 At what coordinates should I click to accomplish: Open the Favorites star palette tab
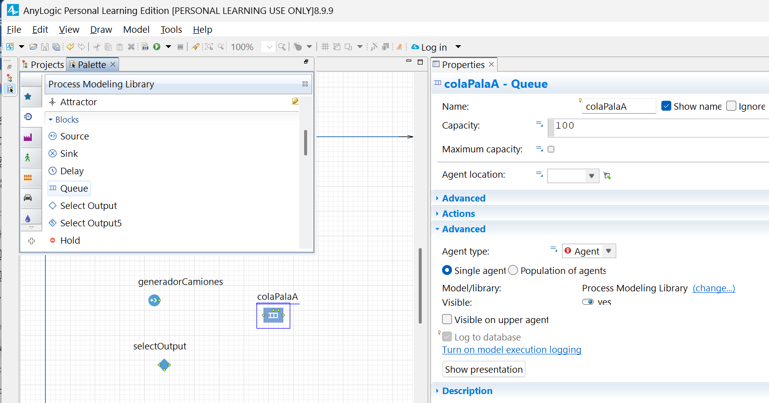28,96
